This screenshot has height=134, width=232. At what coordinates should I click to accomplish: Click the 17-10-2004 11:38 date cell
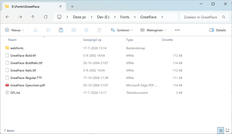(x=96, y=78)
